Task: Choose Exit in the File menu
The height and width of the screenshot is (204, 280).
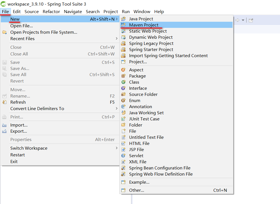Action: point(60,161)
